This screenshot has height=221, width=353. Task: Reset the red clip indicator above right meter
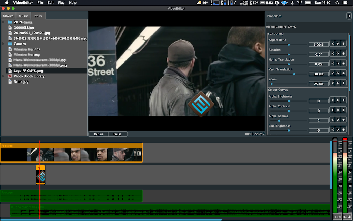tap(345, 139)
